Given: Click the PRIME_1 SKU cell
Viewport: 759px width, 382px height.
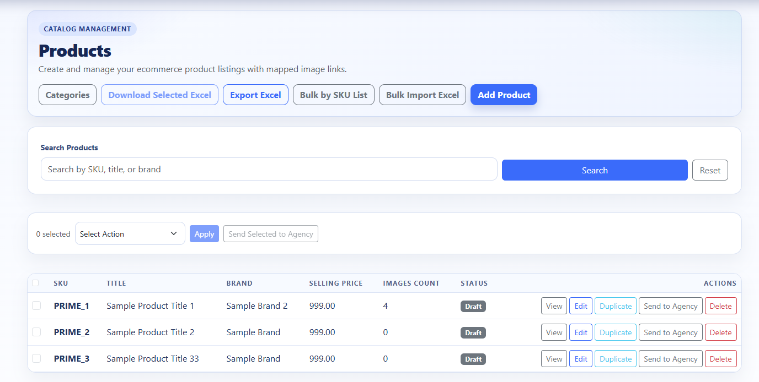Looking at the screenshot, I should 72,305.
